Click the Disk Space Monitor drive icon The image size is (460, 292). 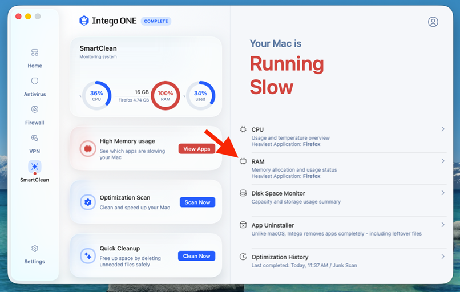(243, 193)
